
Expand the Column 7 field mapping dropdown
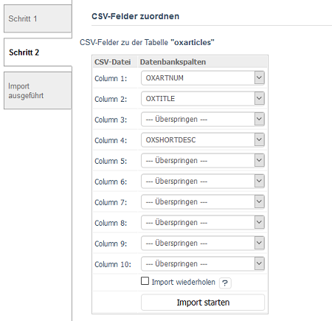[203, 202]
